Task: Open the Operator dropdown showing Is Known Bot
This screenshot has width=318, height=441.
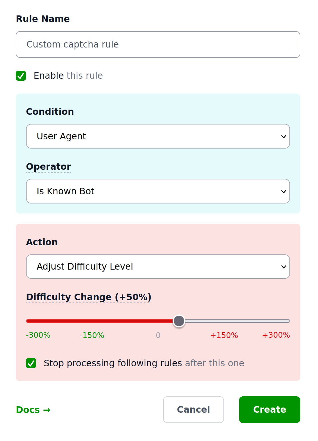Action: (158, 191)
